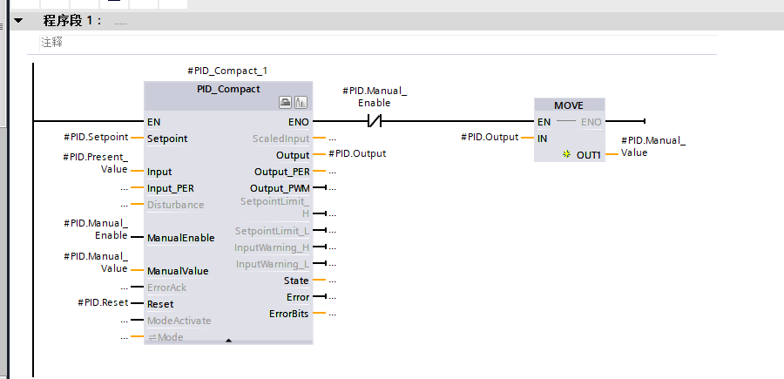Image resolution: width=784 pixels, height=379 pixels.
Task: Click the State empty output placeholder
Action: click(x=333, y=281)
